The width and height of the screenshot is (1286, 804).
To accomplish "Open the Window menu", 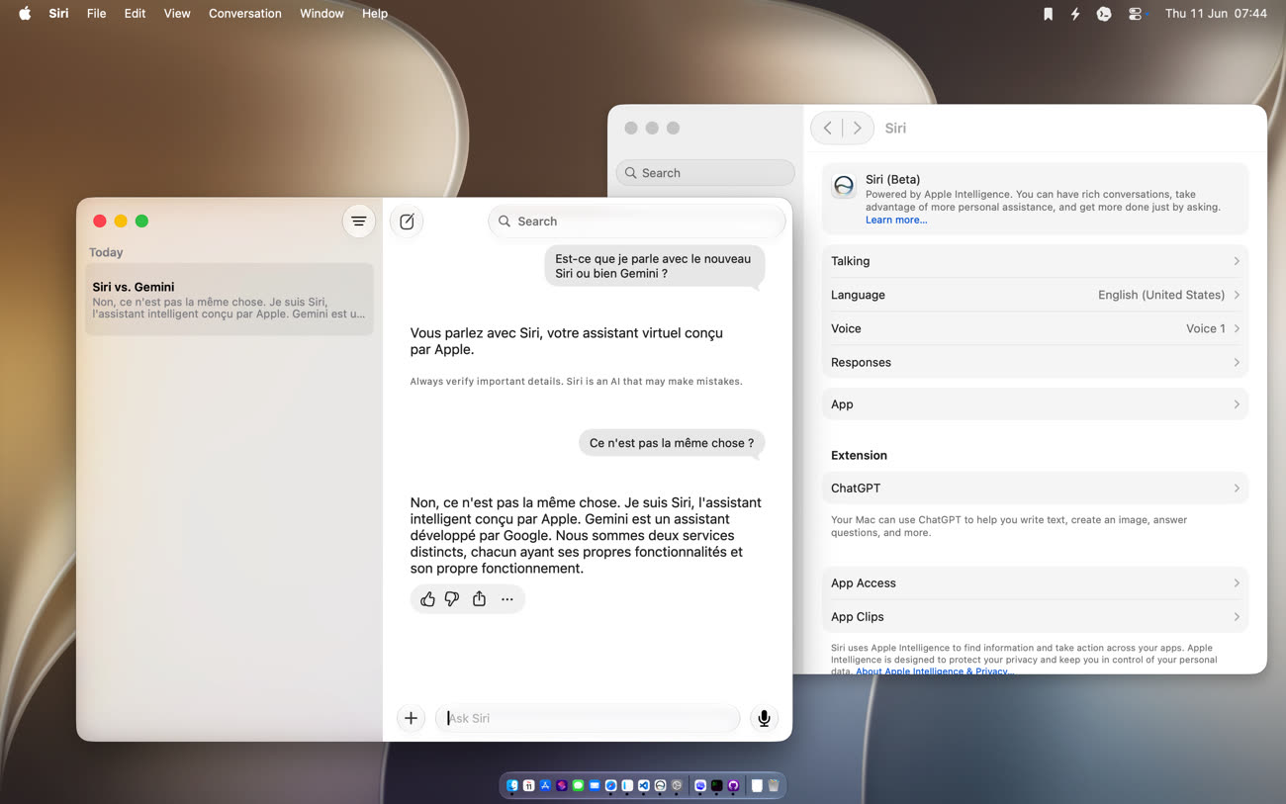I will coord(321,14).
